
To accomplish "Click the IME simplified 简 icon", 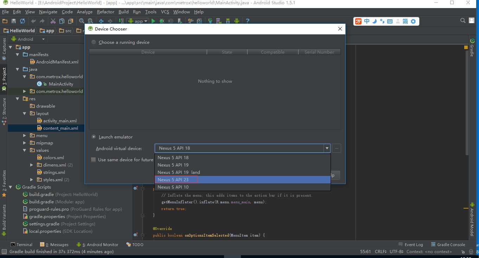I will pos(405,21).
